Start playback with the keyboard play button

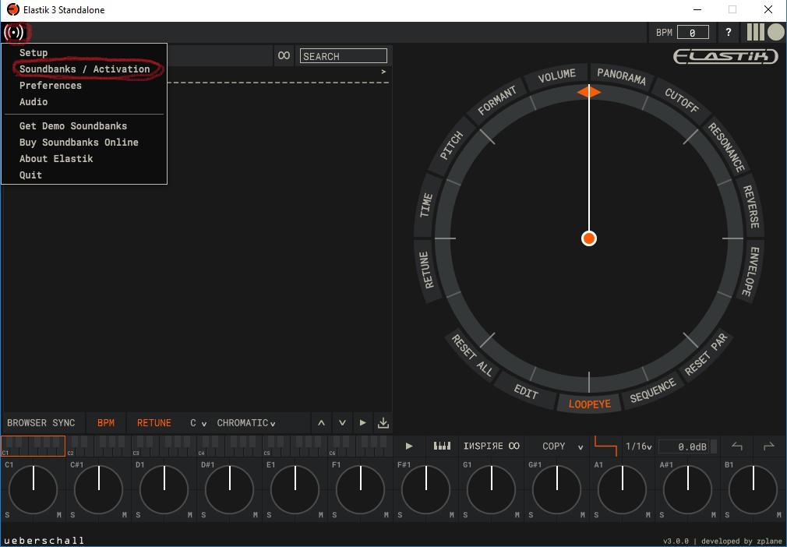tap(409, 446)
